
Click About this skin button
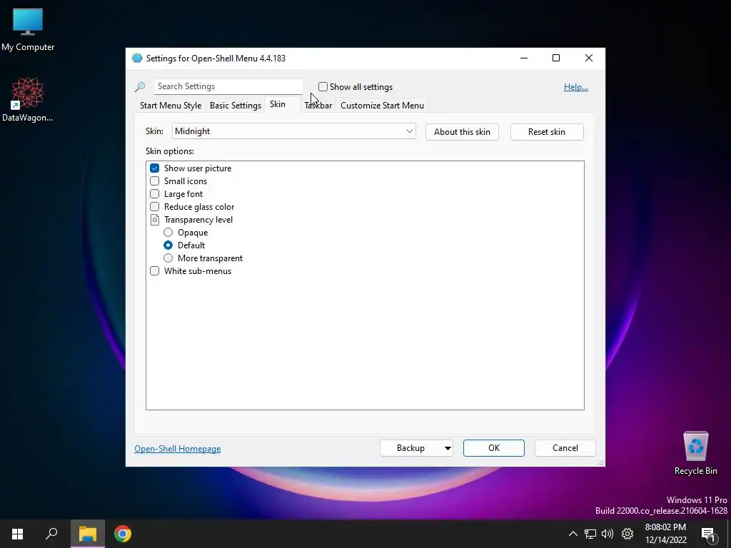coord(462,132)
